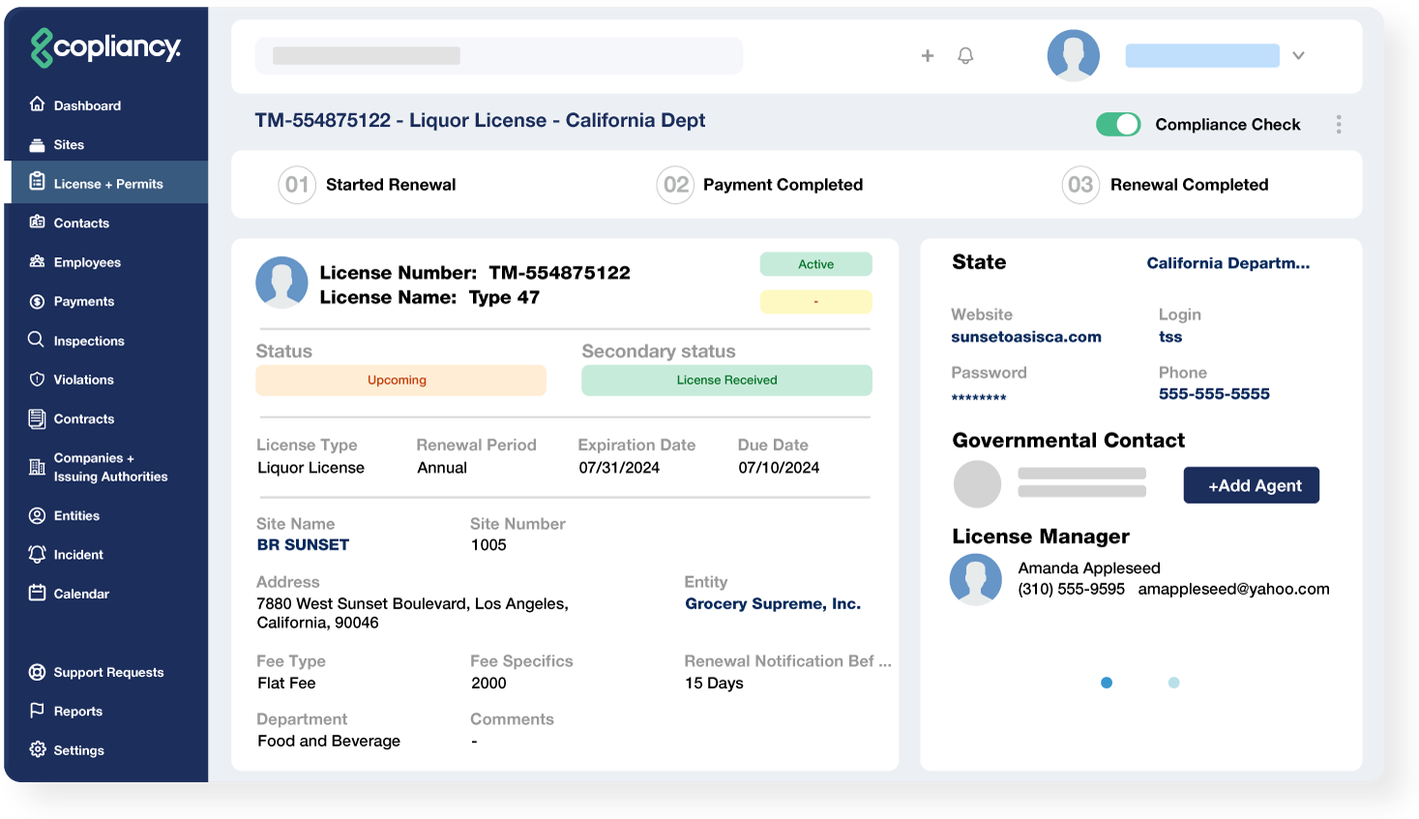
Task: Click the login value tss
Action: [x=1170, y=336]
